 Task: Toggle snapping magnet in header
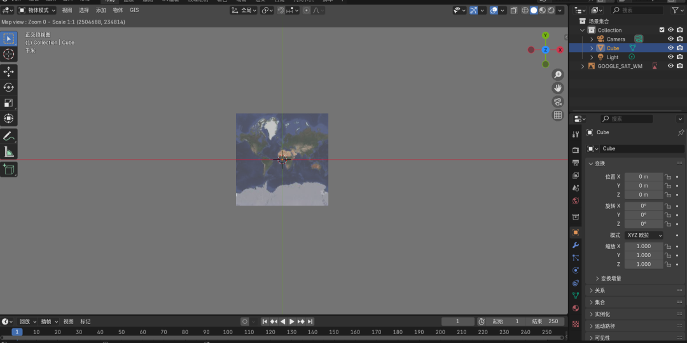[x=281, y=11]
